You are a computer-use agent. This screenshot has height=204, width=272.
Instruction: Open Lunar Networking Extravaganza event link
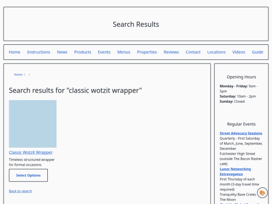(235, 172)
